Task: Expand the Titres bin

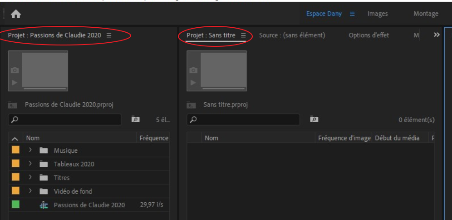Action: pos(30,177)
